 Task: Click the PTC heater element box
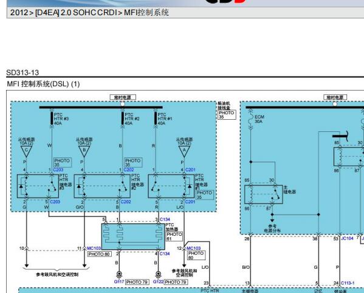pyautogui.click(x=133, y=236)
